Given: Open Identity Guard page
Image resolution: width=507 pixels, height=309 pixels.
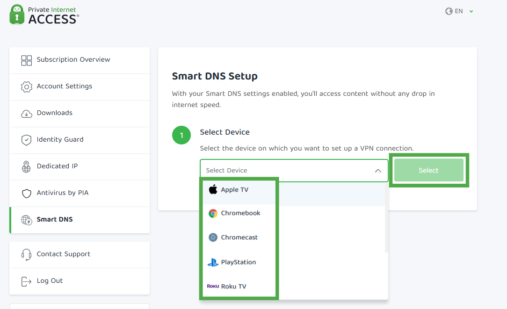Looking at the screenshot, I should 80,140.
